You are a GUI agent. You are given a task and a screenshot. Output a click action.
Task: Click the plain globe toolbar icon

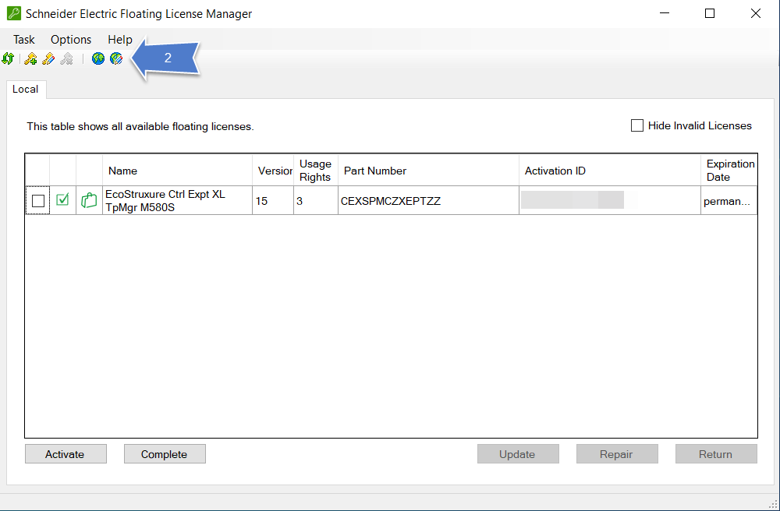tap(98, 59)
